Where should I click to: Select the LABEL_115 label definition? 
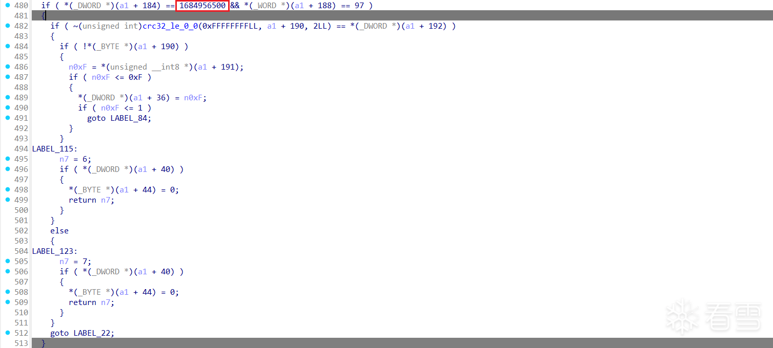pos(55,149)
